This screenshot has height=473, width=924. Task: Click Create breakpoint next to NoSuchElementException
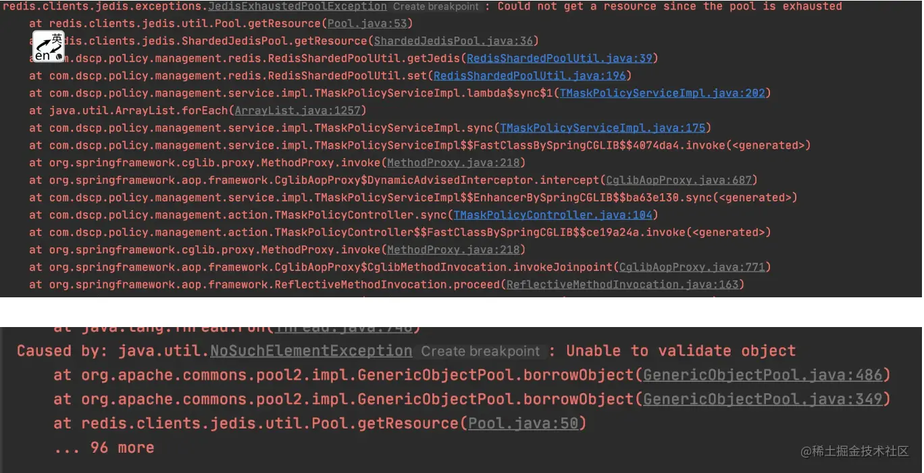(x=481, y=351)
